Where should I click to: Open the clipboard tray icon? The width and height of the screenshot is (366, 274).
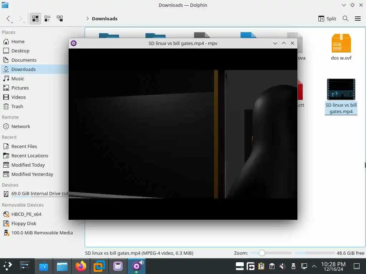click(x=272, y=266)
